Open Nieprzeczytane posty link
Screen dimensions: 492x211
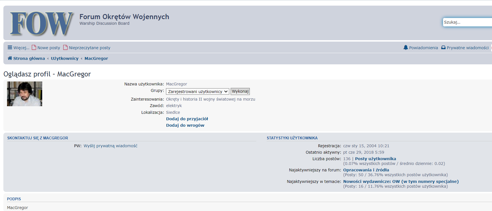coord(89,48)
